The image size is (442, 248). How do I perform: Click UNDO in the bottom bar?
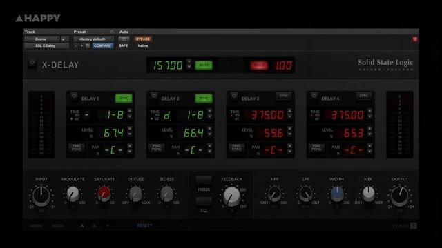(36, 225)
